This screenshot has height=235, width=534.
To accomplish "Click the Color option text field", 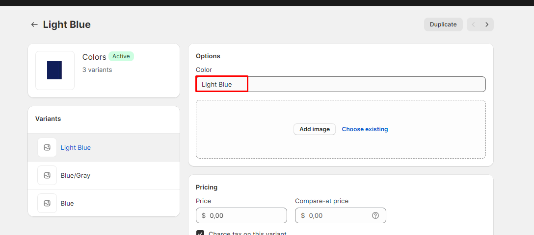I will 341,84.
